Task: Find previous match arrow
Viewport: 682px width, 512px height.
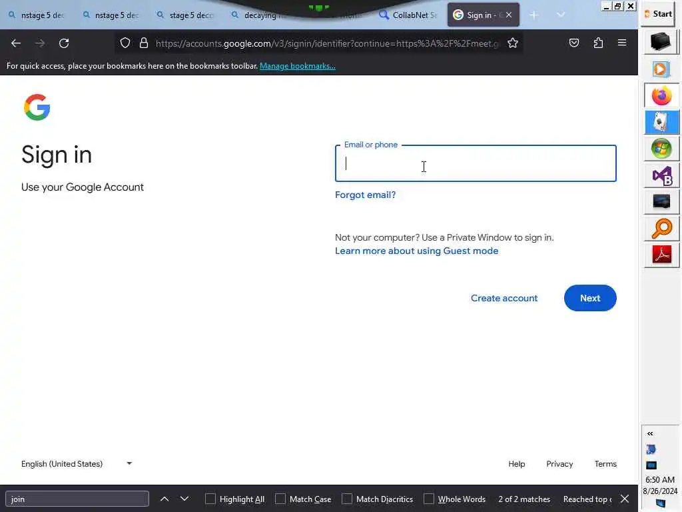Action: (165, 499)
